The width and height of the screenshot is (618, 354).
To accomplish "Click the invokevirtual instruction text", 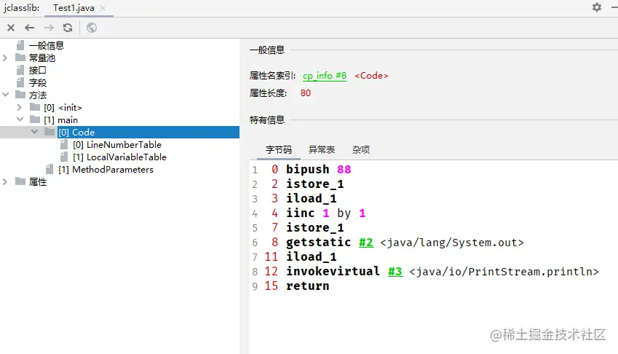I will coord(333,271).
